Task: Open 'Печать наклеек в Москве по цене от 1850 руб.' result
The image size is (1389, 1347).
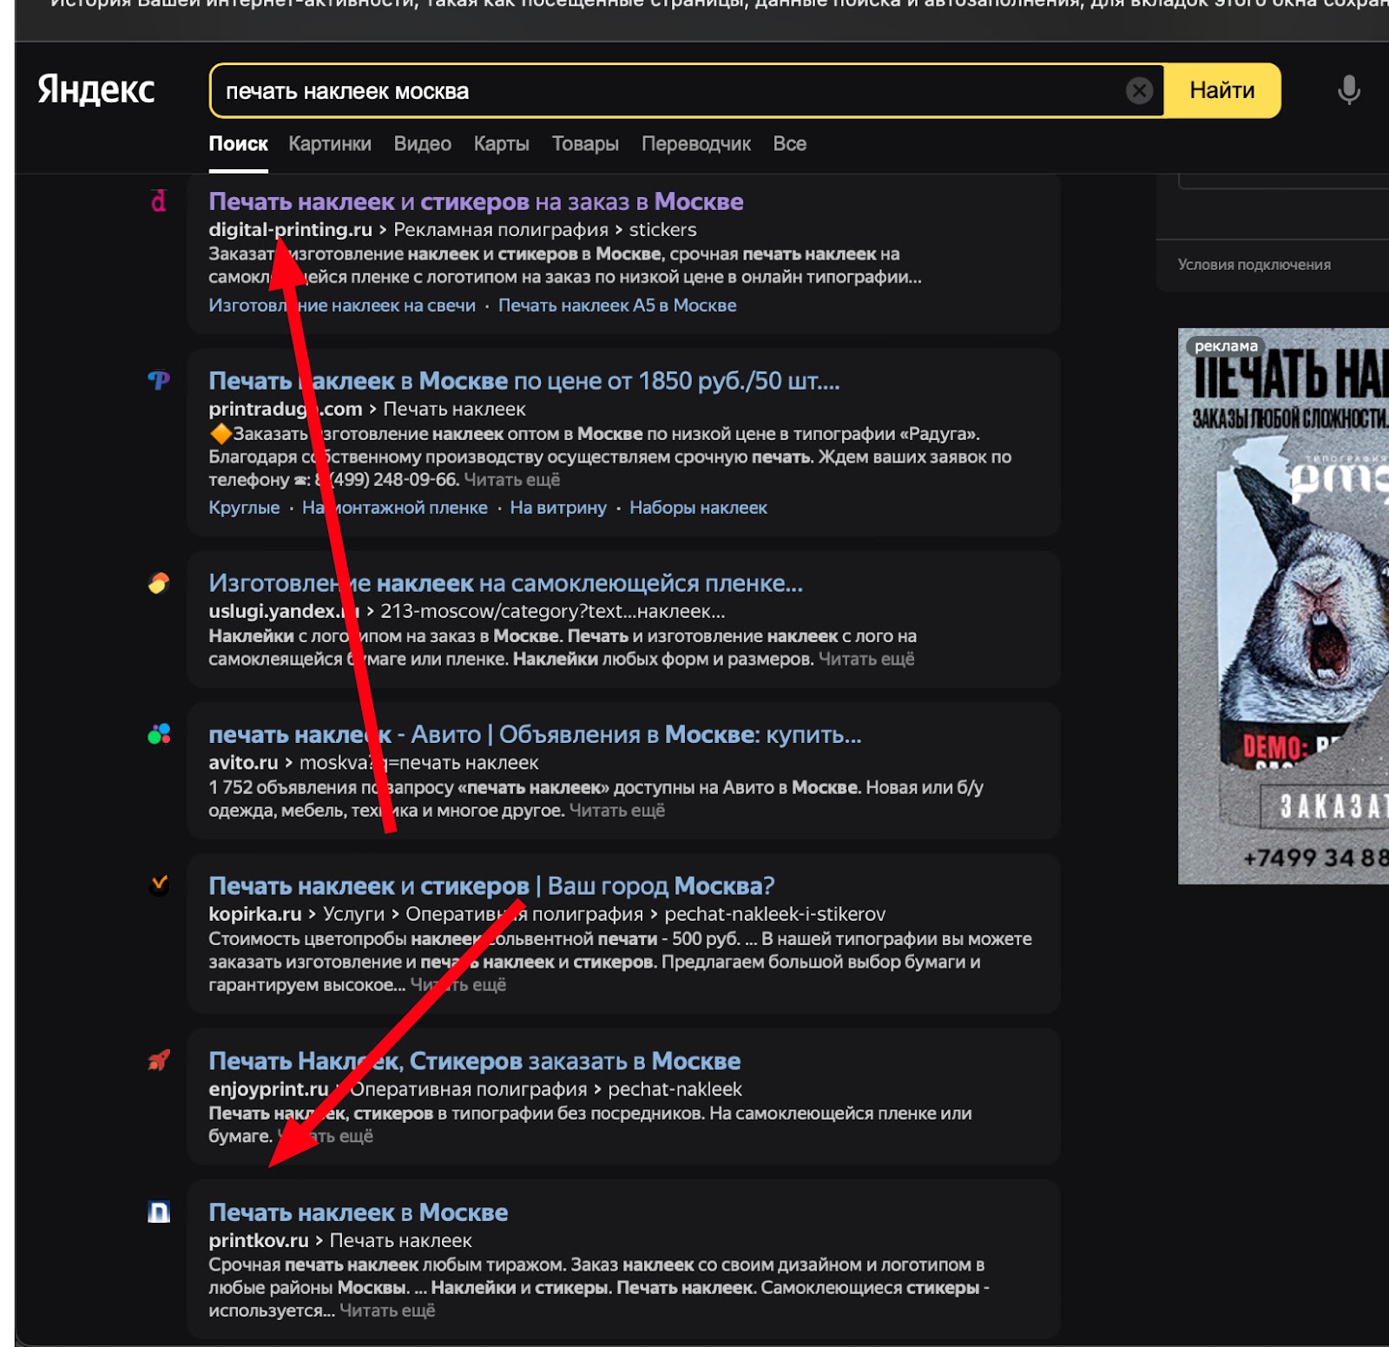Action: tap(523, 381)
